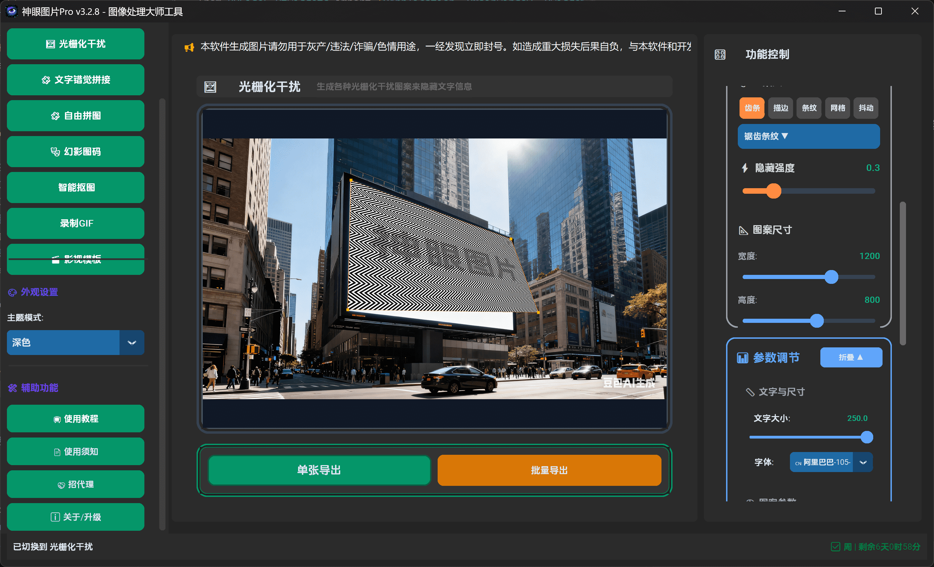The height and width of the screenshot is (567, 934).
Task: Open the 幻影图码 feature
Action: pyautogui.click(x=75, y=152)
